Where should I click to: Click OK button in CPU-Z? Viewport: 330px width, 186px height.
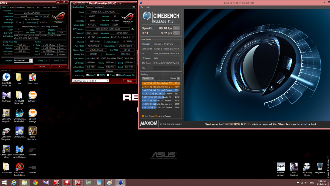tap(59, 66)
